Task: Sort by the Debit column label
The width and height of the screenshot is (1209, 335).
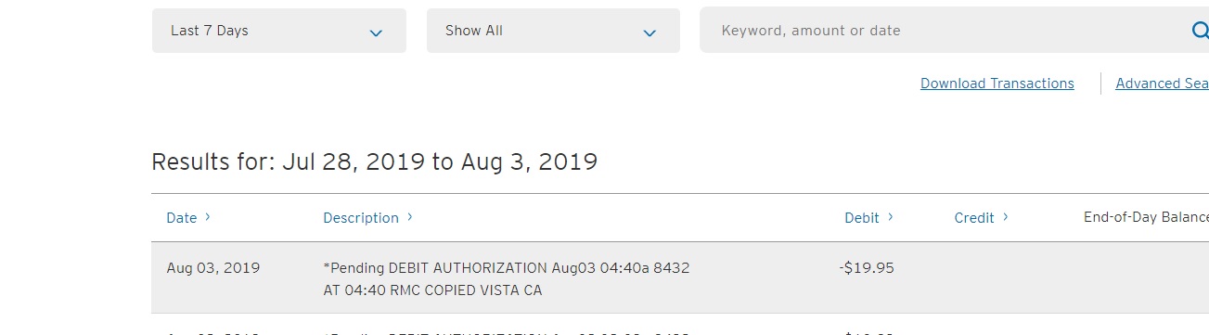Action: pos(862,218)
